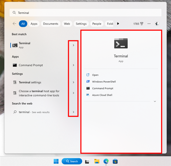Open the Terminal best match result
This screenshot has width=171, height=166.
click(x=39, y=45)
